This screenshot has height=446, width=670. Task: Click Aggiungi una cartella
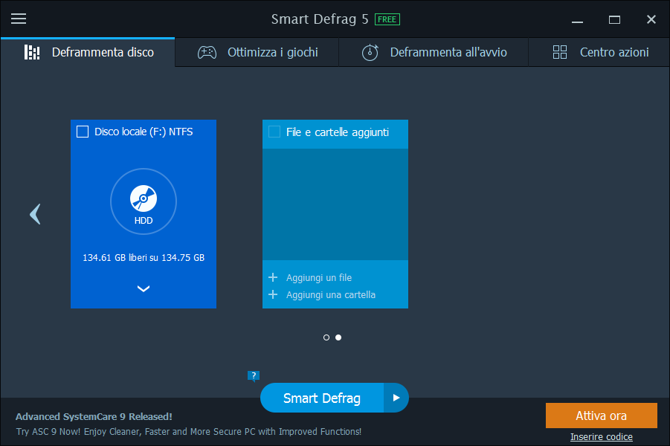click(331, 295)
